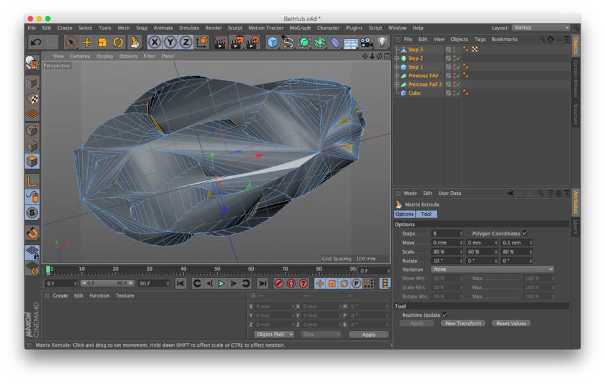
Task: Toggle Z axis lock
Action: coord(186,42)
